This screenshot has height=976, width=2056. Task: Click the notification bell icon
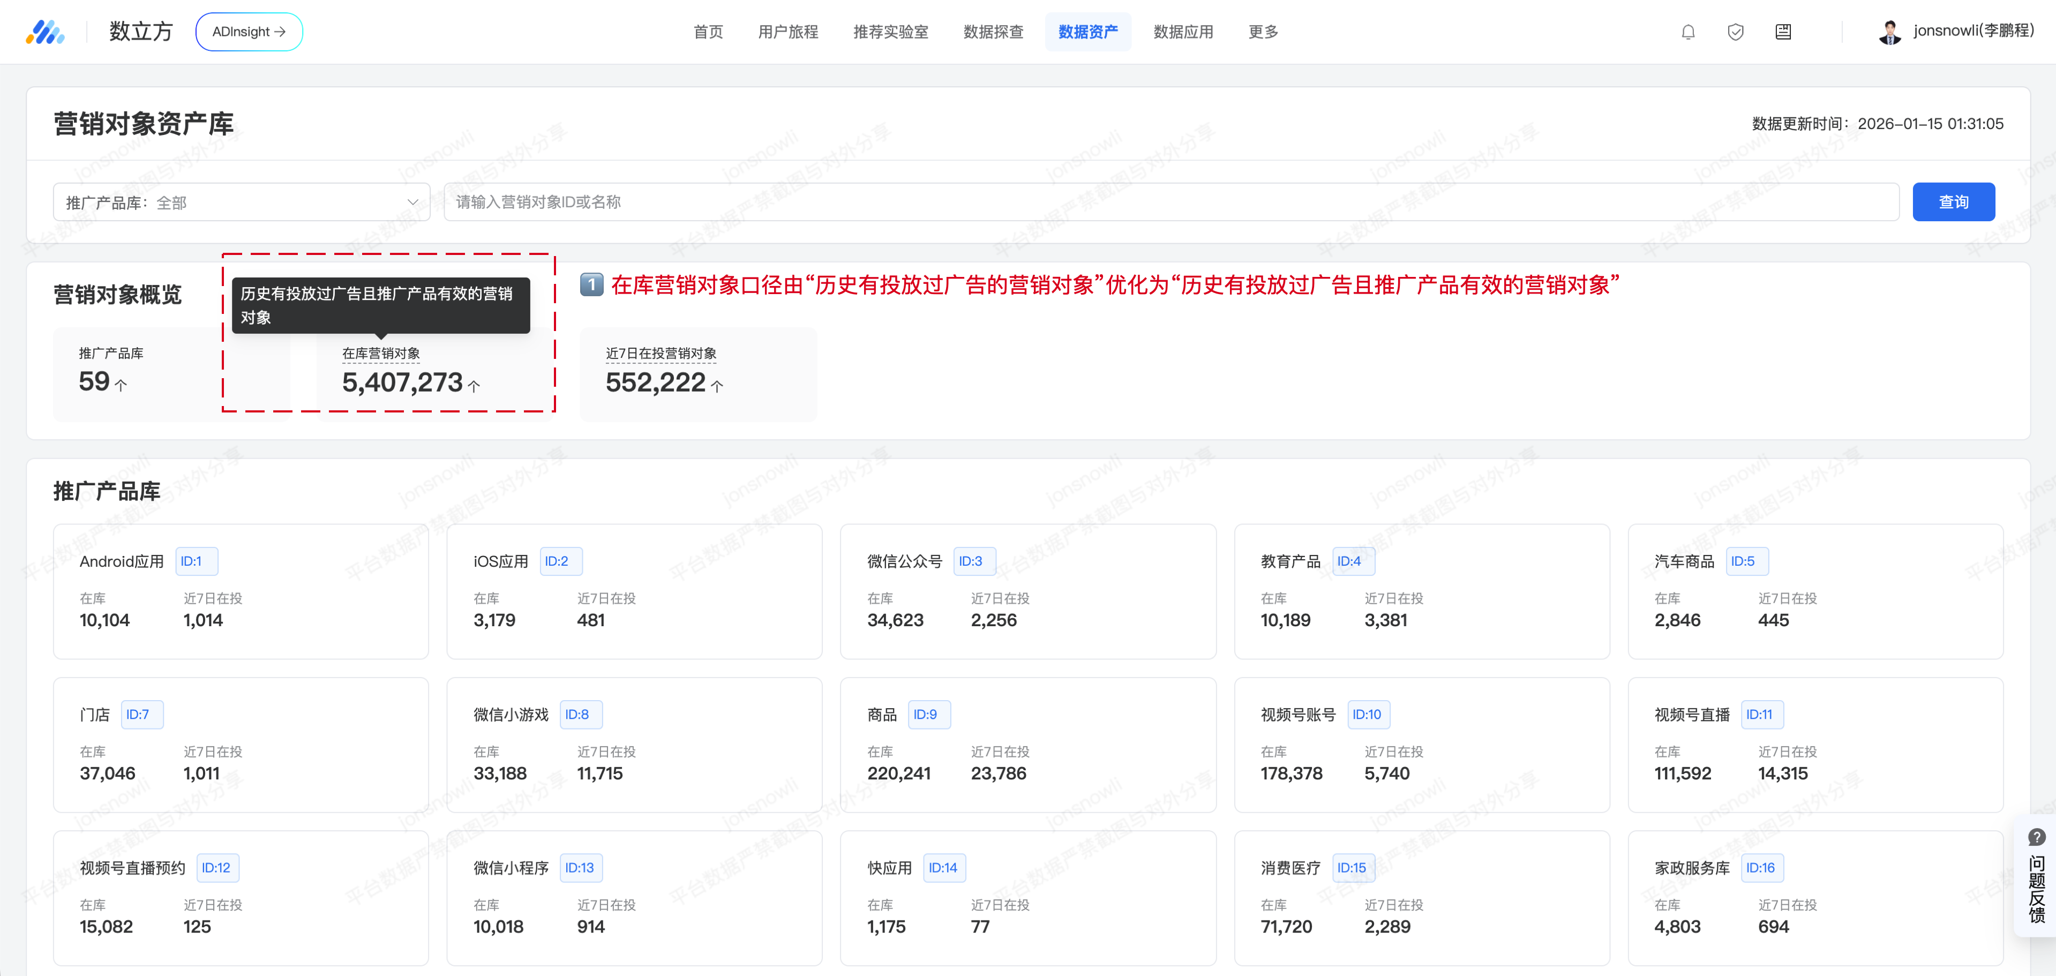tap(1688, 32)
